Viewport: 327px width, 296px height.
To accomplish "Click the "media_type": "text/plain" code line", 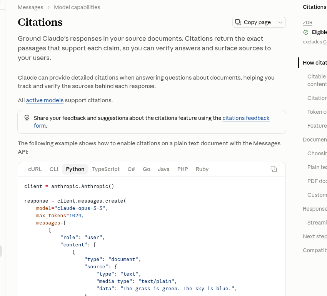I will [x=137, y=281].
